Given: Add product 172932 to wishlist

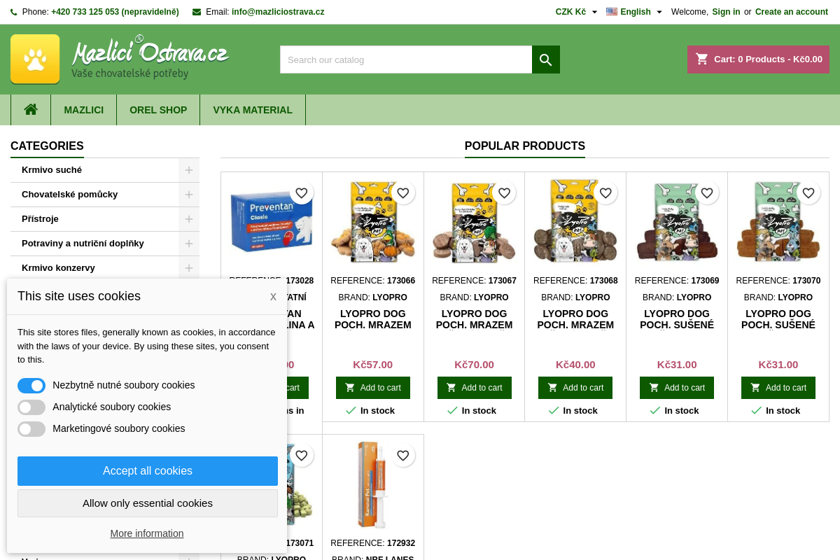Looking at the screenshot, I should pos(402,456).
